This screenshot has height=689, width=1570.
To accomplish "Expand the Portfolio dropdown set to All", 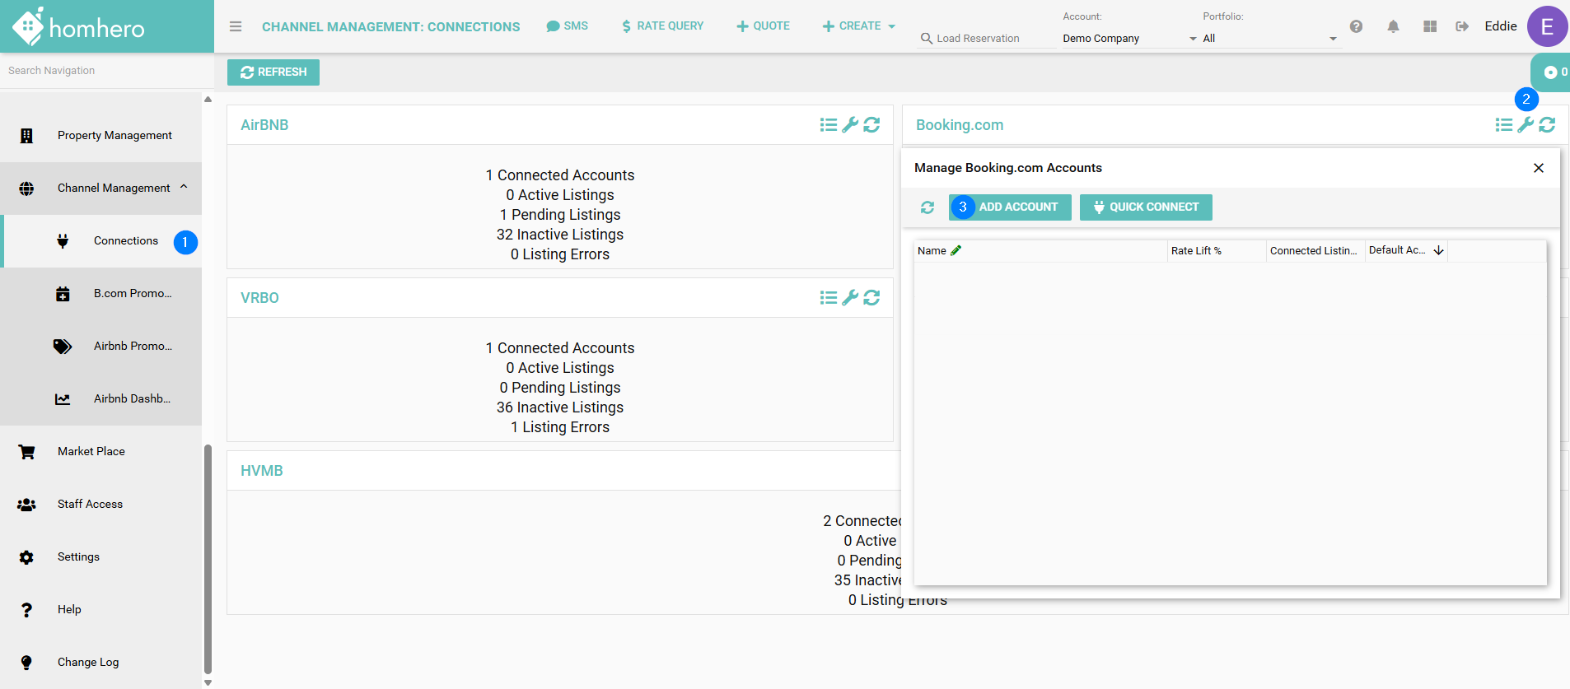I will pyautogui.click(x=1269, y=39).
